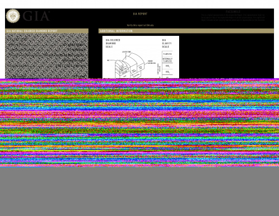Click the Internally Flawless clarity box
Screen dimensions: 279x216
click(167, 60)
